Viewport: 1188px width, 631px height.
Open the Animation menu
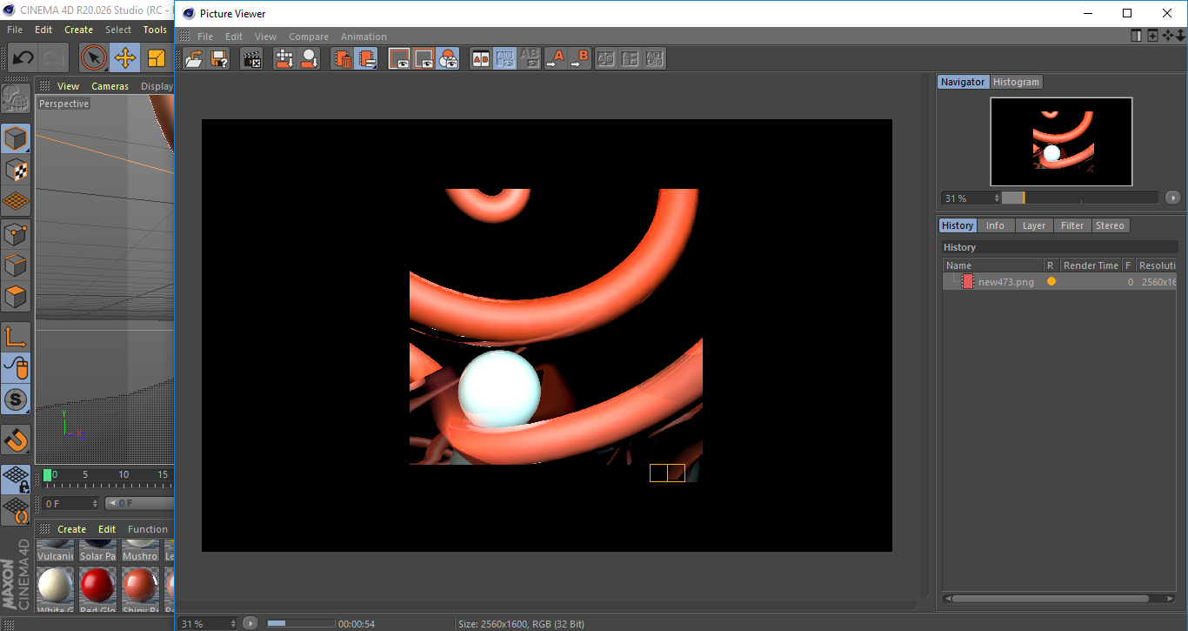pos(364,37)
